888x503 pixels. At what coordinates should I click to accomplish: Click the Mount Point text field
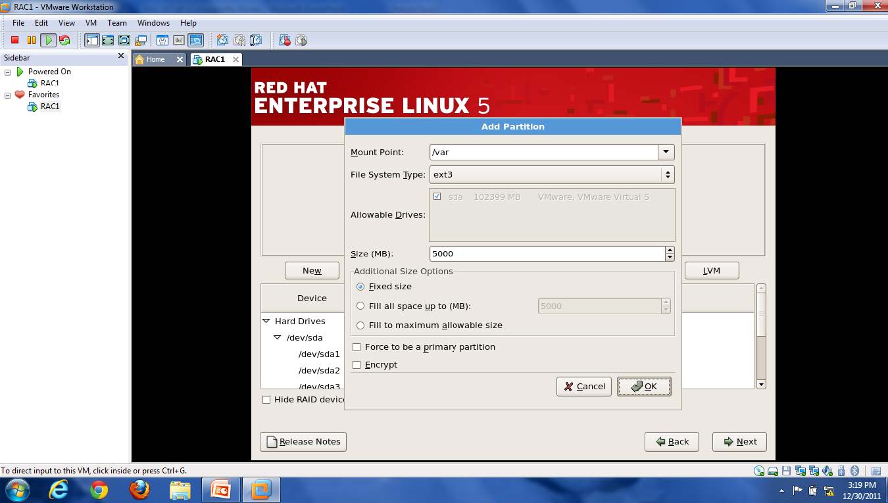[544, 152]
